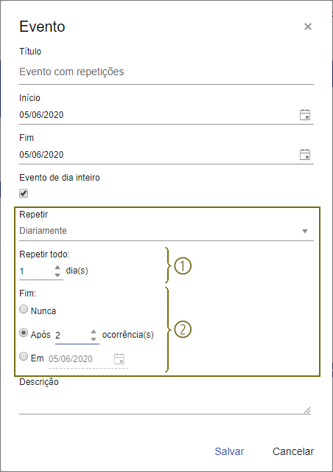The height and width of the screenshot is (472, 333).
Task: Increase the occurrences count by one
Action: point(94,331)
